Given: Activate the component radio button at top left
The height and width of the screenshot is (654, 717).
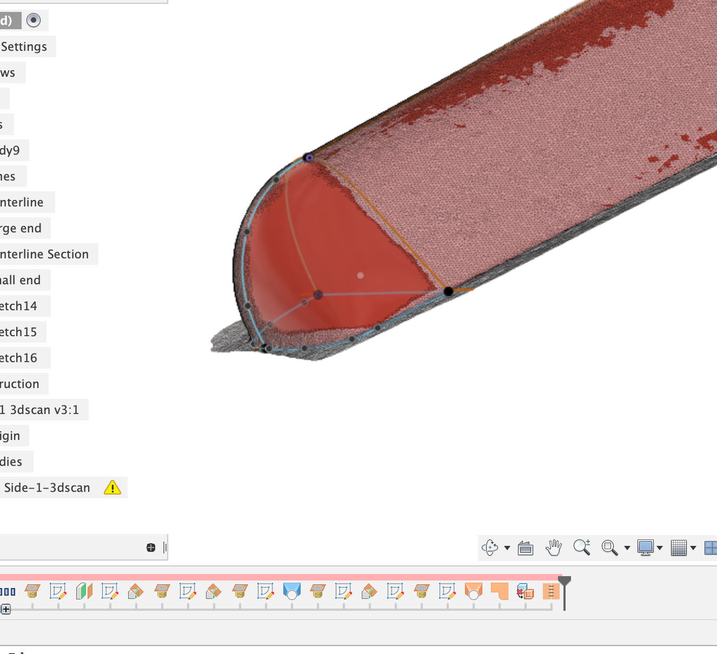Looking at the screenshot, I should coord(34,20).
